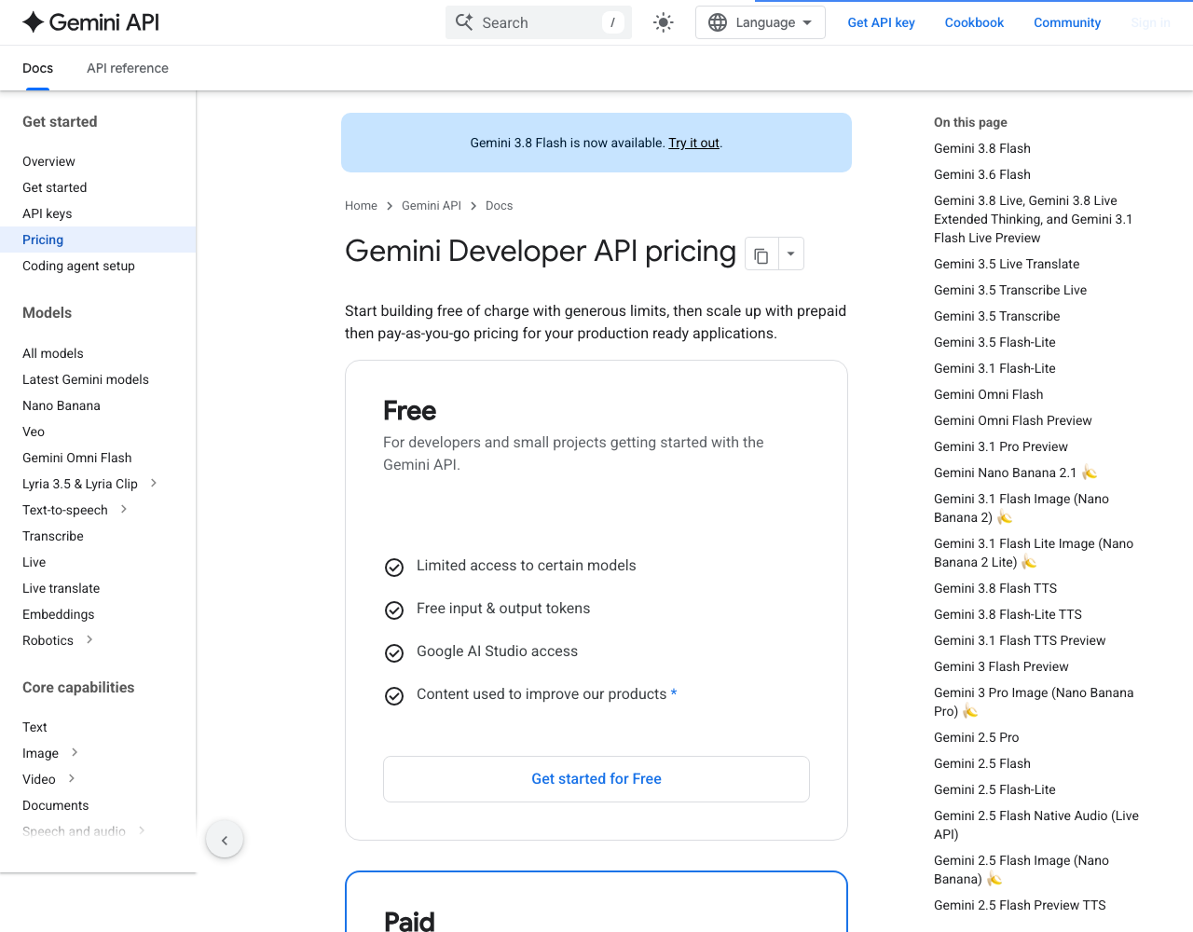Collapse the sidebar with the chevron button
1193x932 pixels.
tap(225, 840)
